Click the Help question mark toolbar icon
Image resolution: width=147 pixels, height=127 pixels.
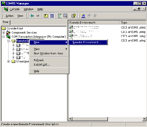(73, 16)
